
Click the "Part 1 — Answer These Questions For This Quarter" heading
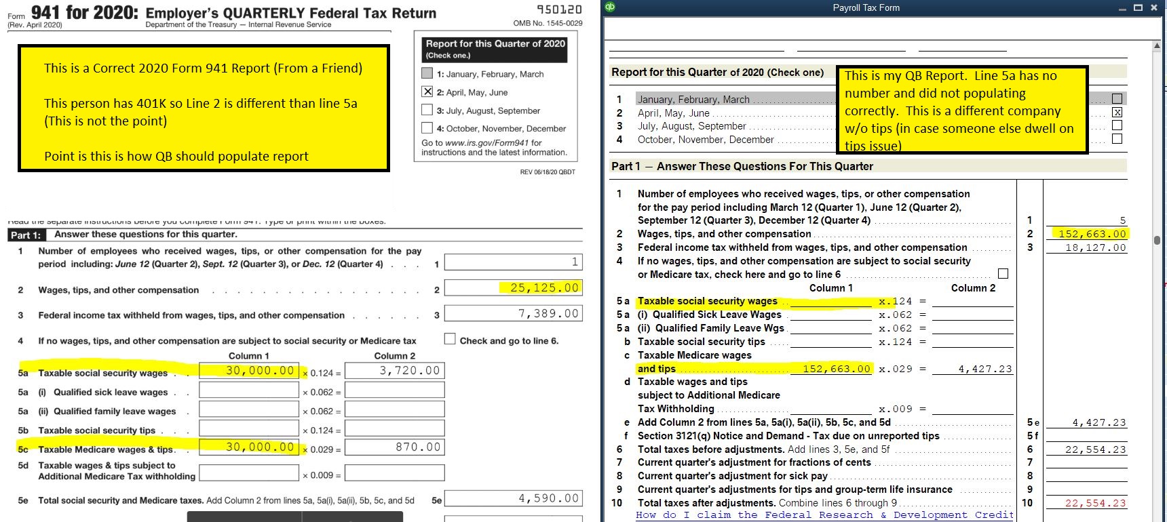pyautogui.click(x=742, y=166)
